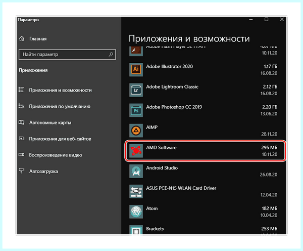Click the red AMD Software icon
Viewport: 303px width, 251px height.
(x=136, y=151)
